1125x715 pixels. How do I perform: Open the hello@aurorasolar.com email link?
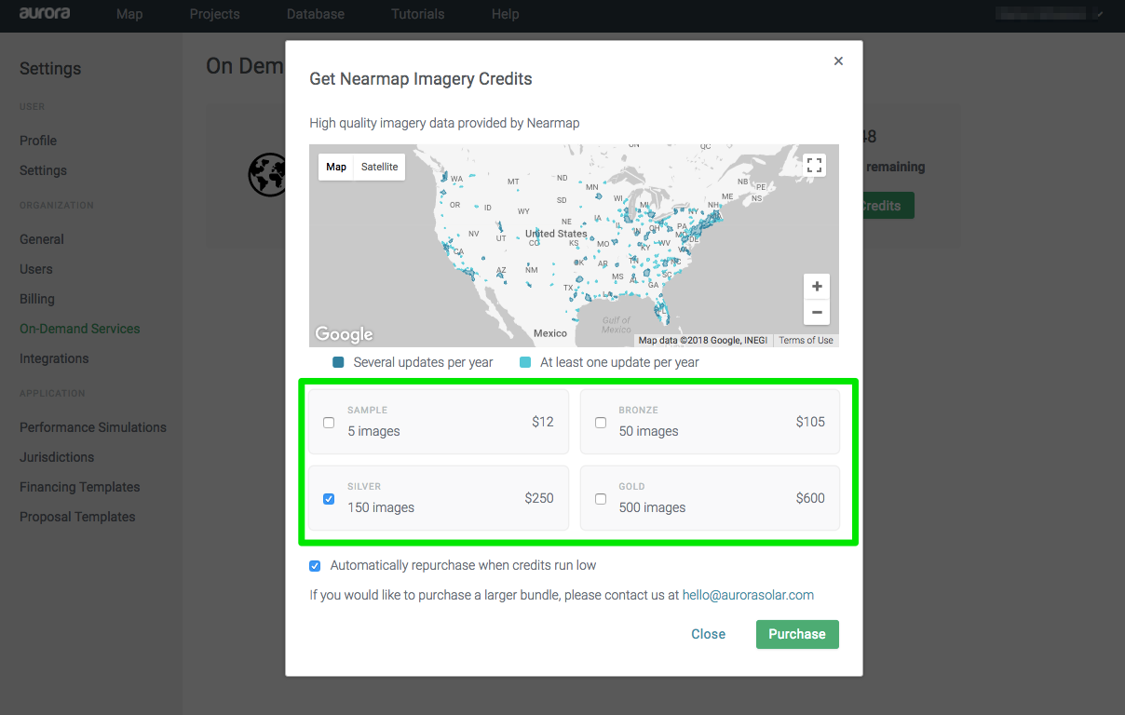coord(748,595)
